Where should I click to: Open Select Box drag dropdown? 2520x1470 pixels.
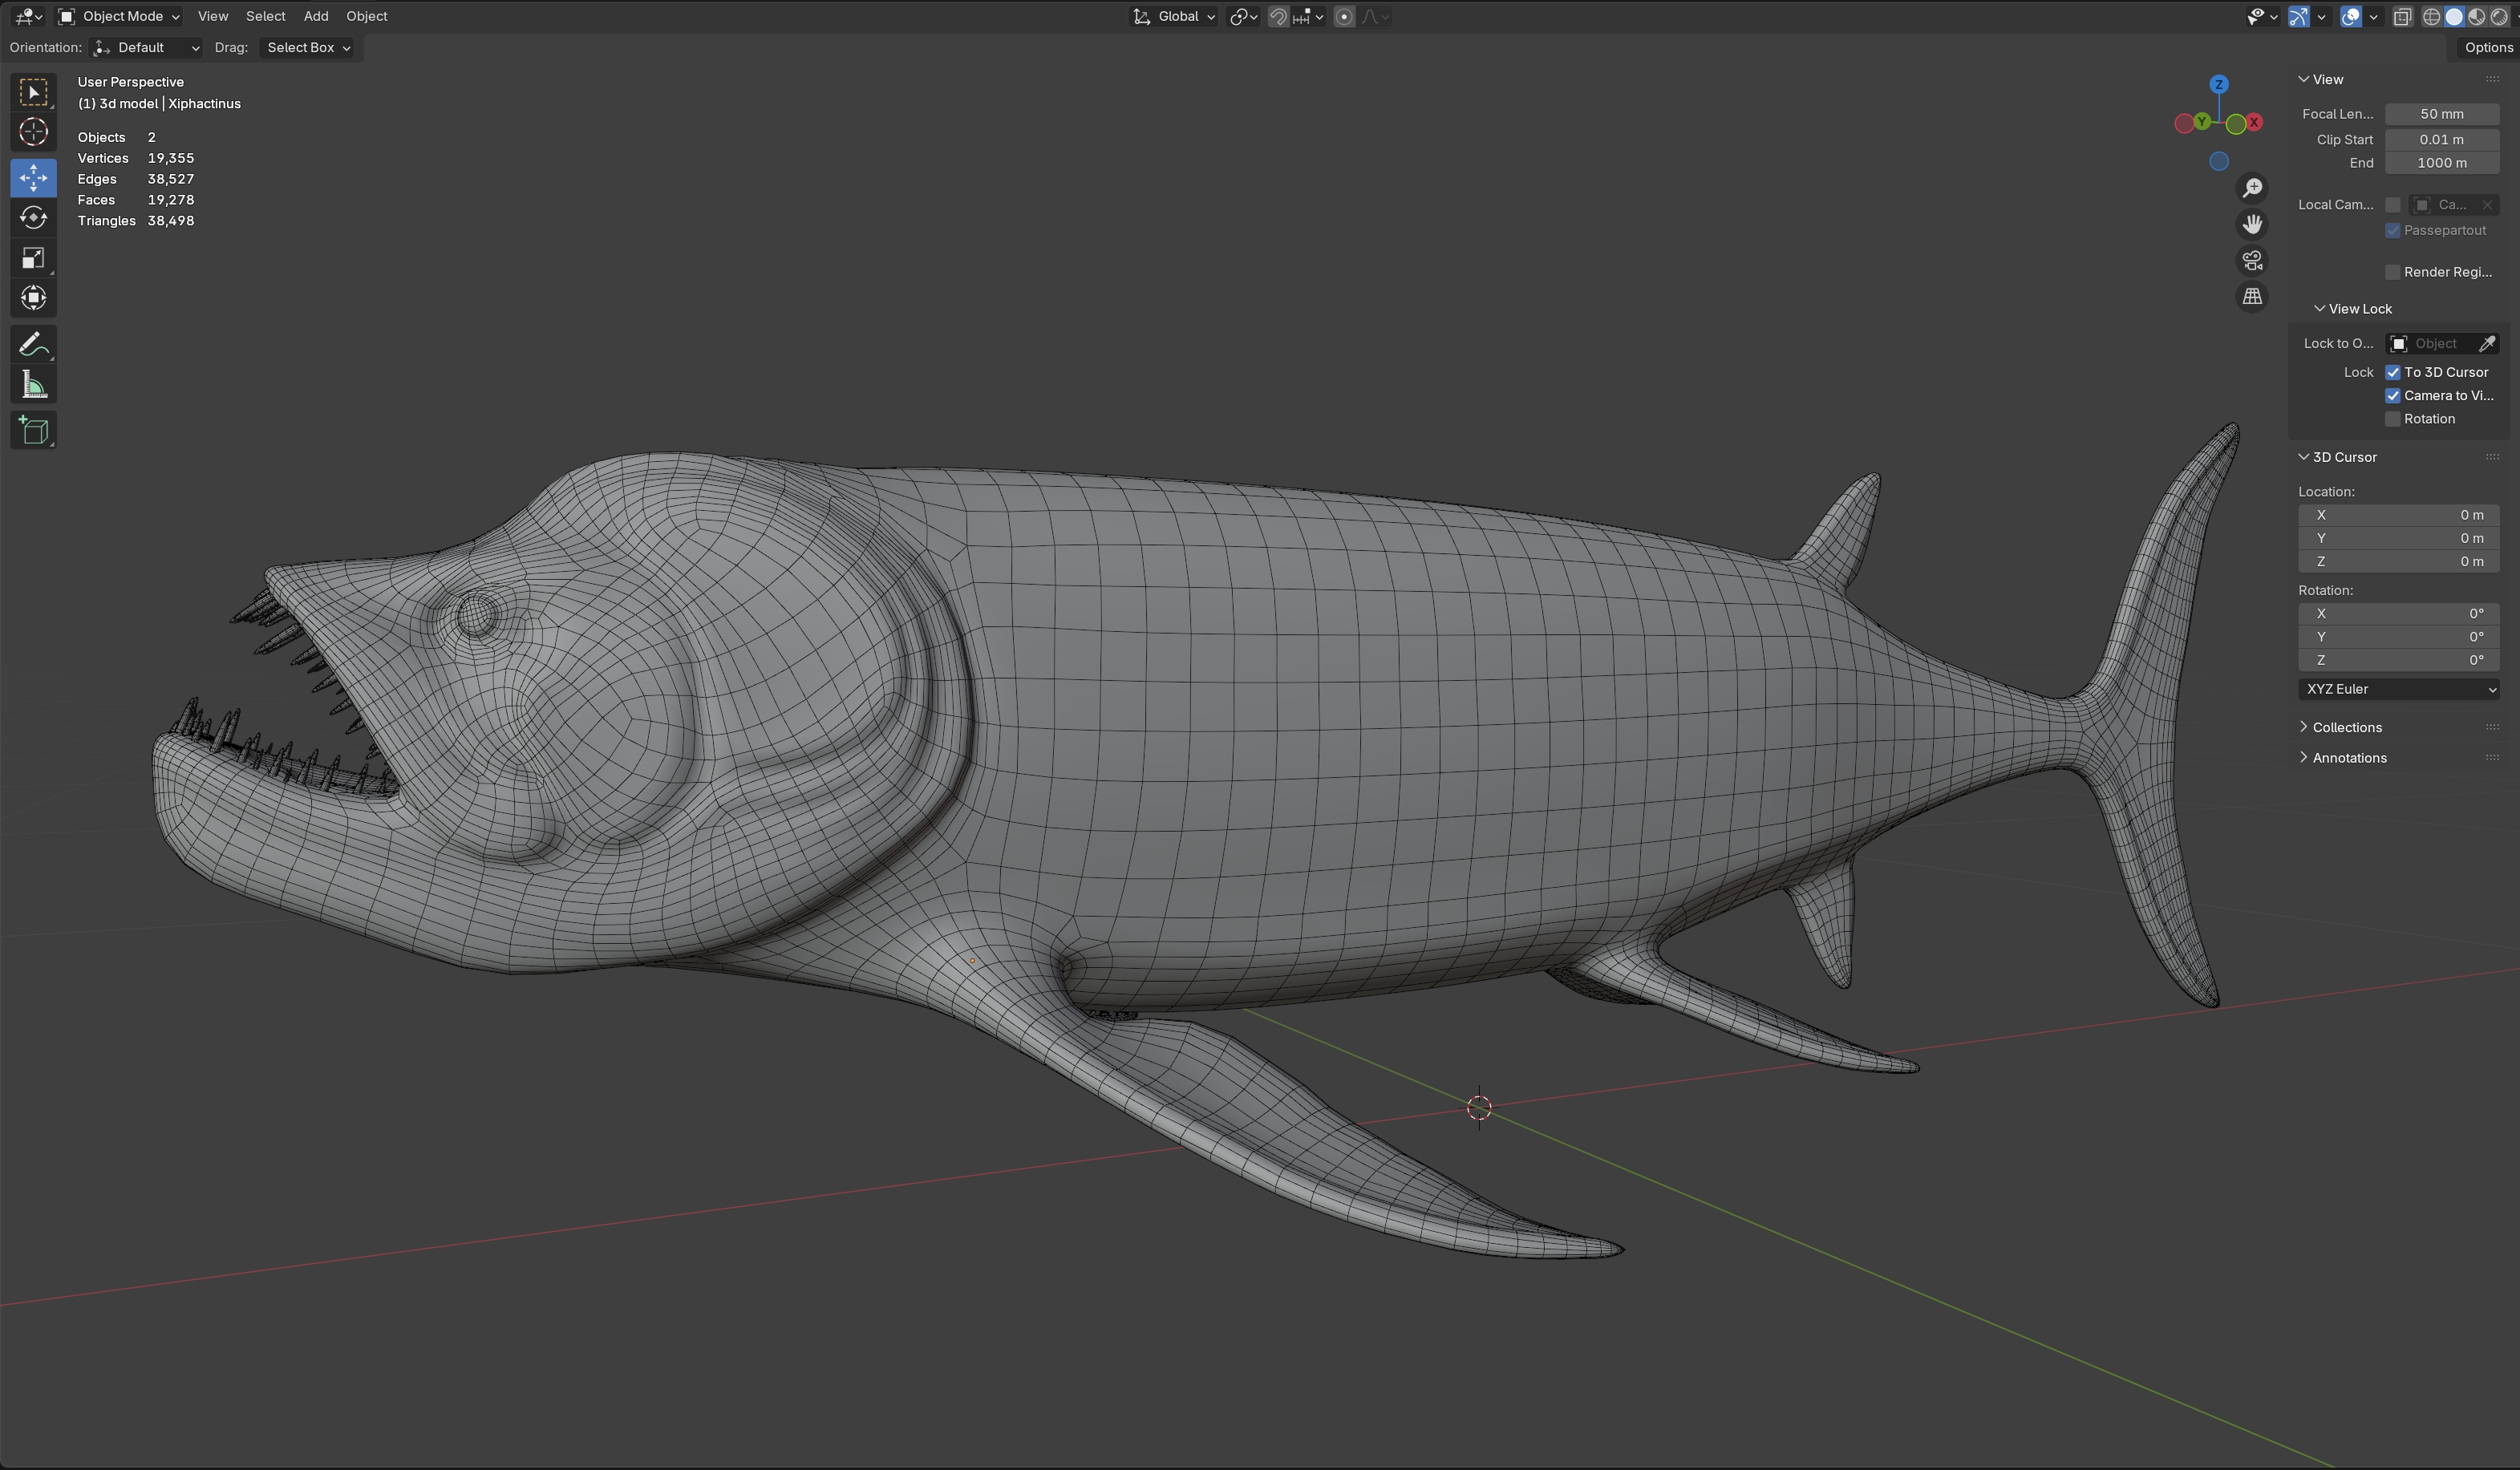tap(308, 47)
